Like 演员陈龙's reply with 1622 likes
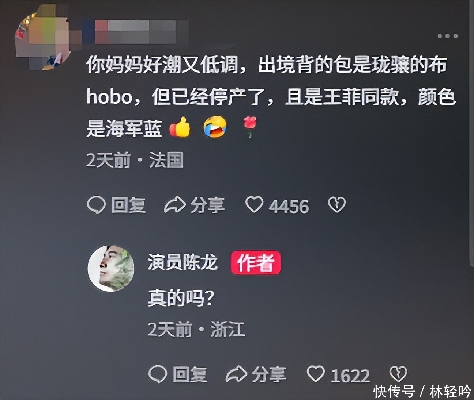This screenshot has height=400, width=474. click(316, 374)
